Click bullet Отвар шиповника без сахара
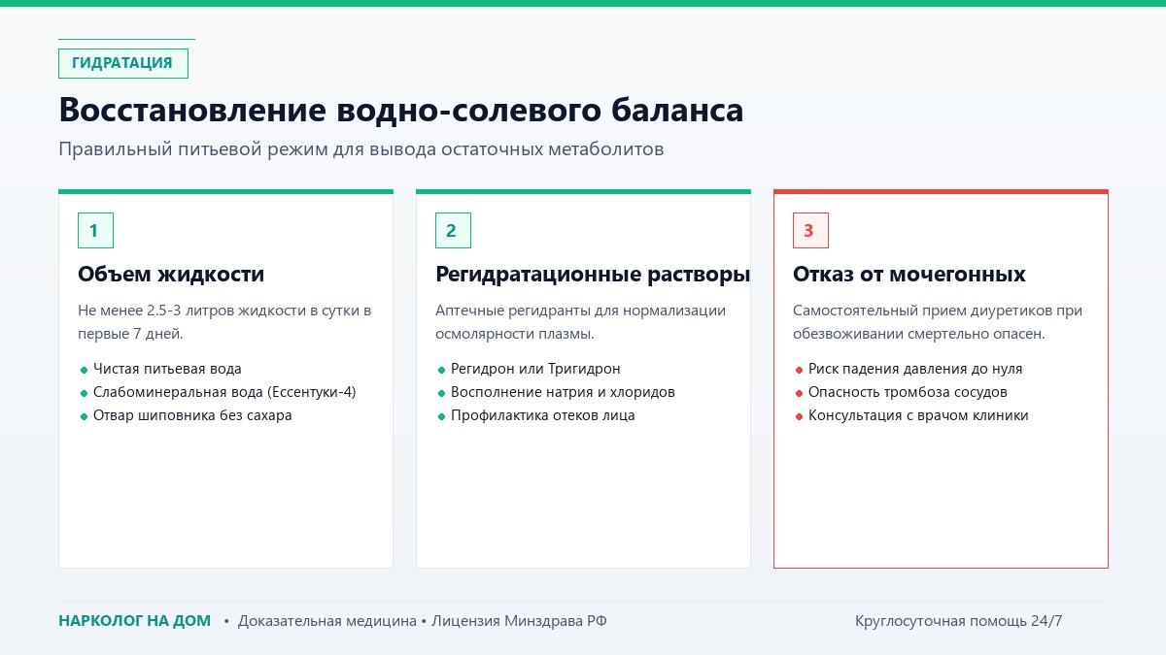Viewport: 1166px width, 655px height. tap(192, 415)
